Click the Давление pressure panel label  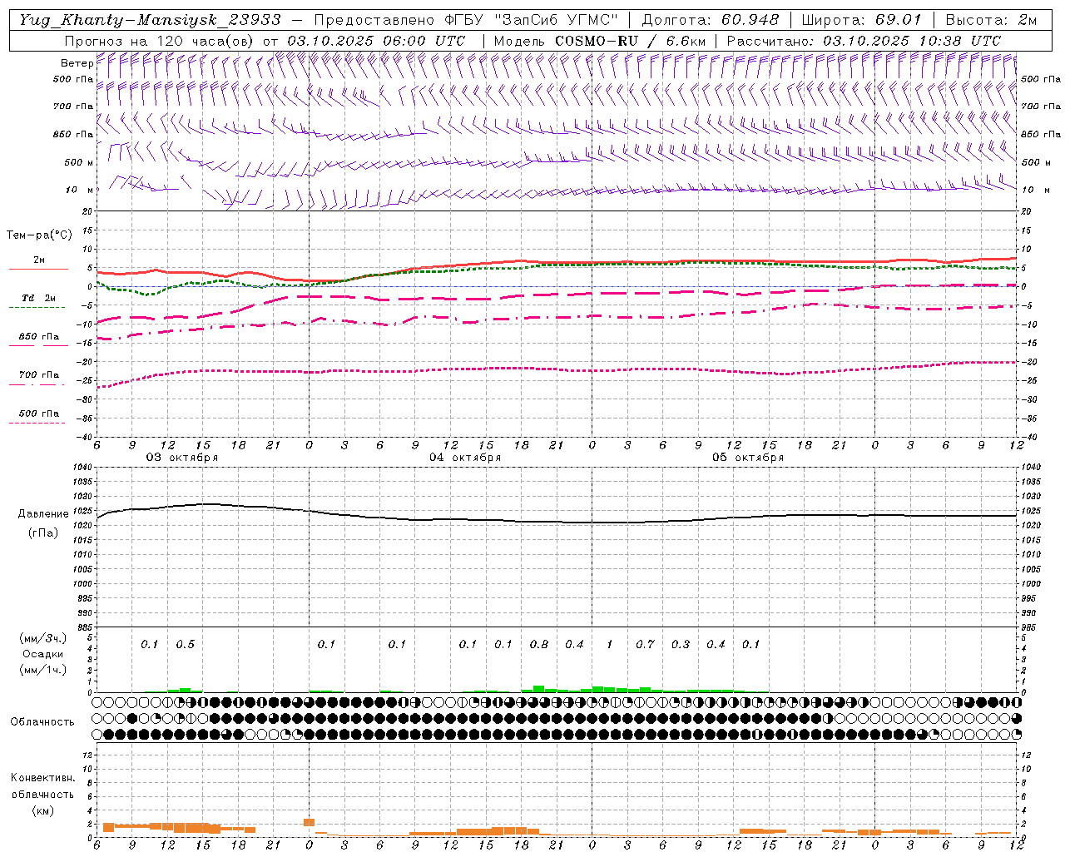tap(44, 514)
